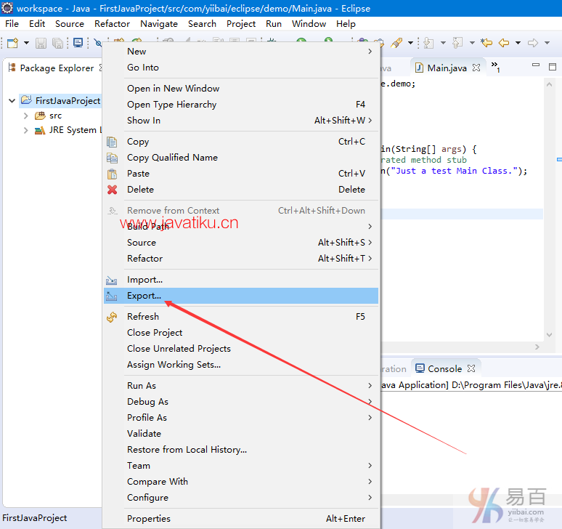
Task: Open the Project menu
Action: (x=241, y=24)
